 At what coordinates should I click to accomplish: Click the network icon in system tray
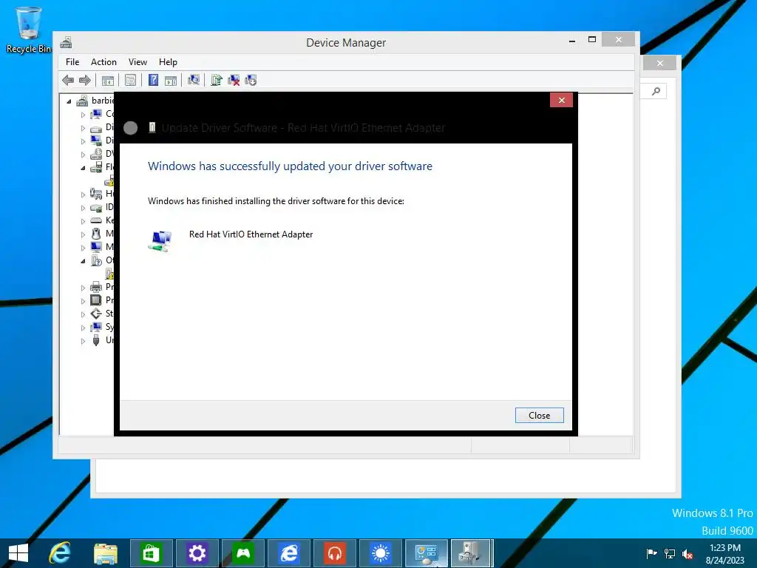pos(670,553)
